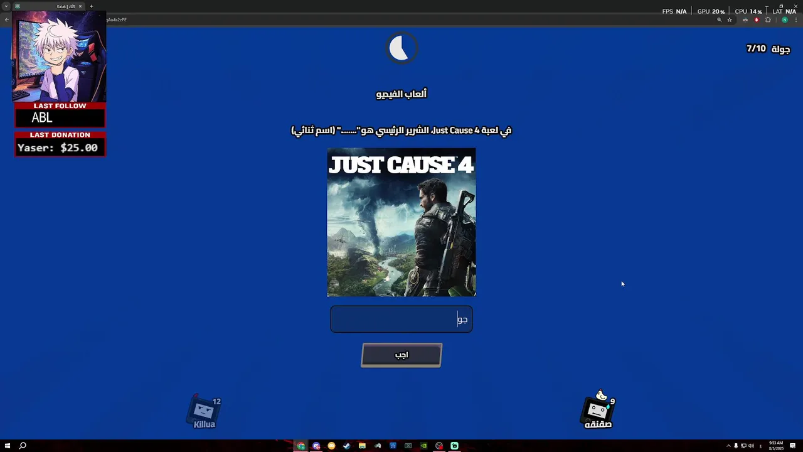This screenshot has width=803, height=452.
Task: Click the network icon in the system tray
Action: pos(743,446)
